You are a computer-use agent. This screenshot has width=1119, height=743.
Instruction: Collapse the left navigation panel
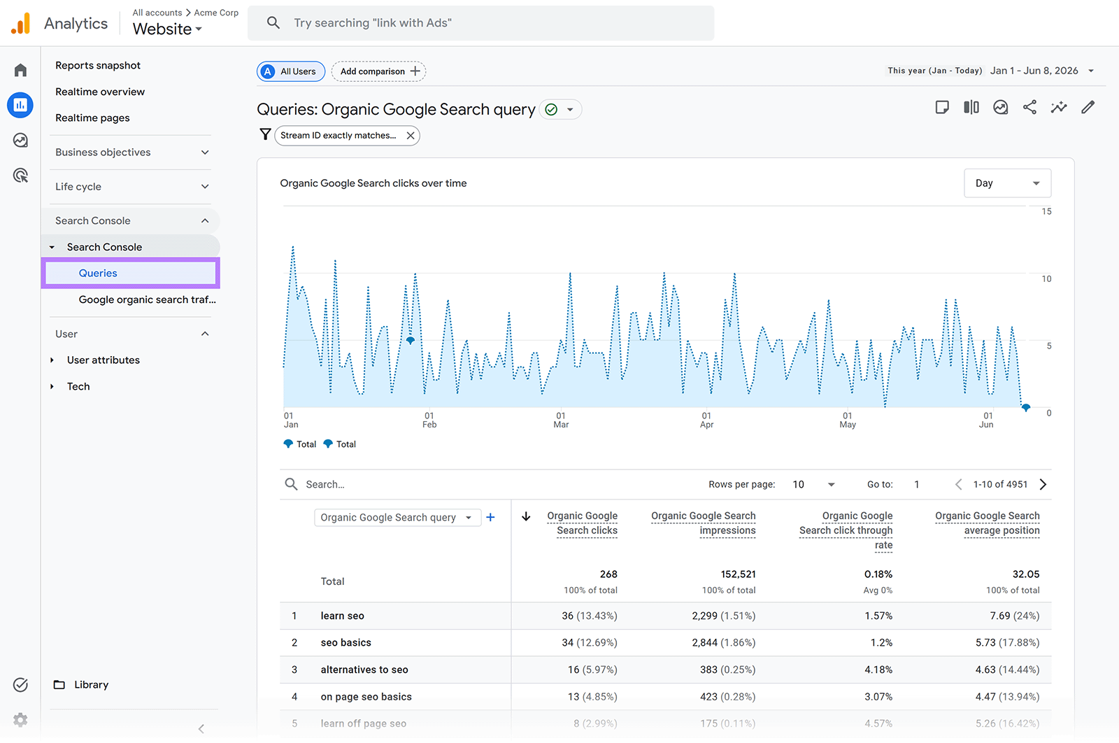(201, 728)
